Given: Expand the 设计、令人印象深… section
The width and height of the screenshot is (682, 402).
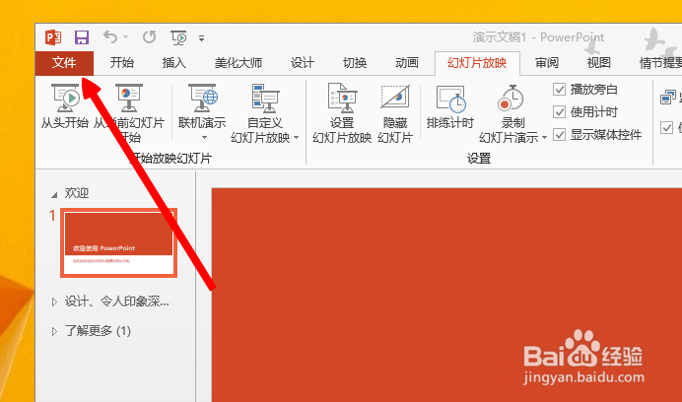Looking at the screenshot, I should [54, 301].
